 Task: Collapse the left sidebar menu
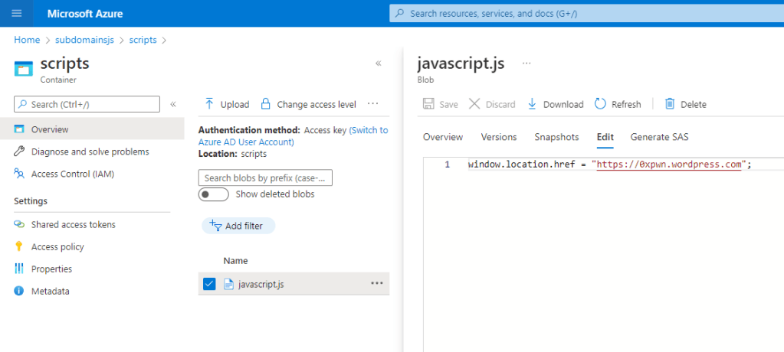pos(173,104)
